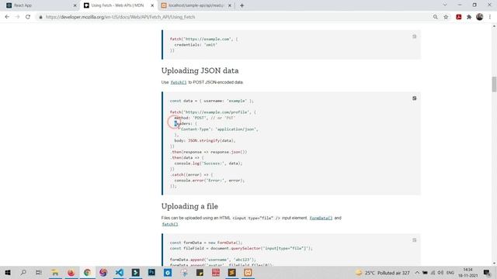Follow the fetch() link under Uploading JSON
Image resolution: width=497 pixels, height=279 pixels.
(179, 82)
